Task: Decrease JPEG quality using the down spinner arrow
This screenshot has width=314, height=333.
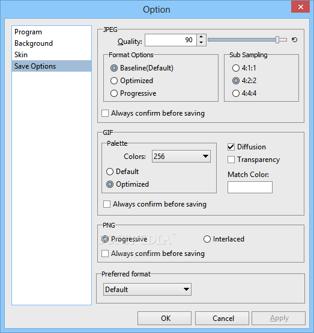Action: (x=201, y=43)
